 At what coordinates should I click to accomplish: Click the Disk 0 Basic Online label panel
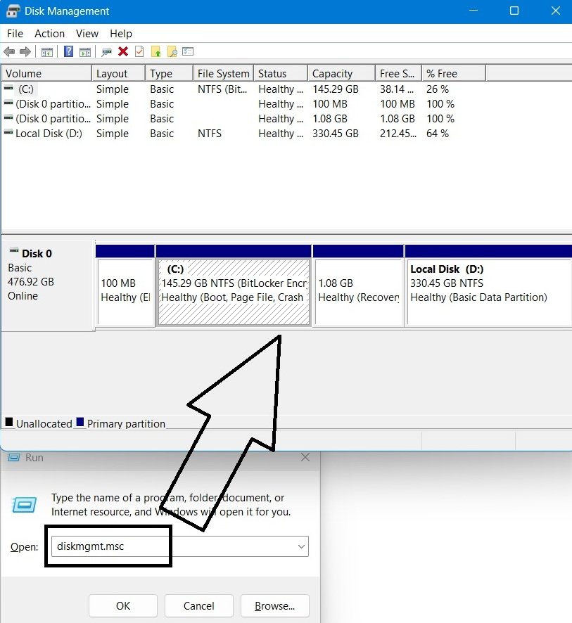pyautogui.click(x=48, y=285)
